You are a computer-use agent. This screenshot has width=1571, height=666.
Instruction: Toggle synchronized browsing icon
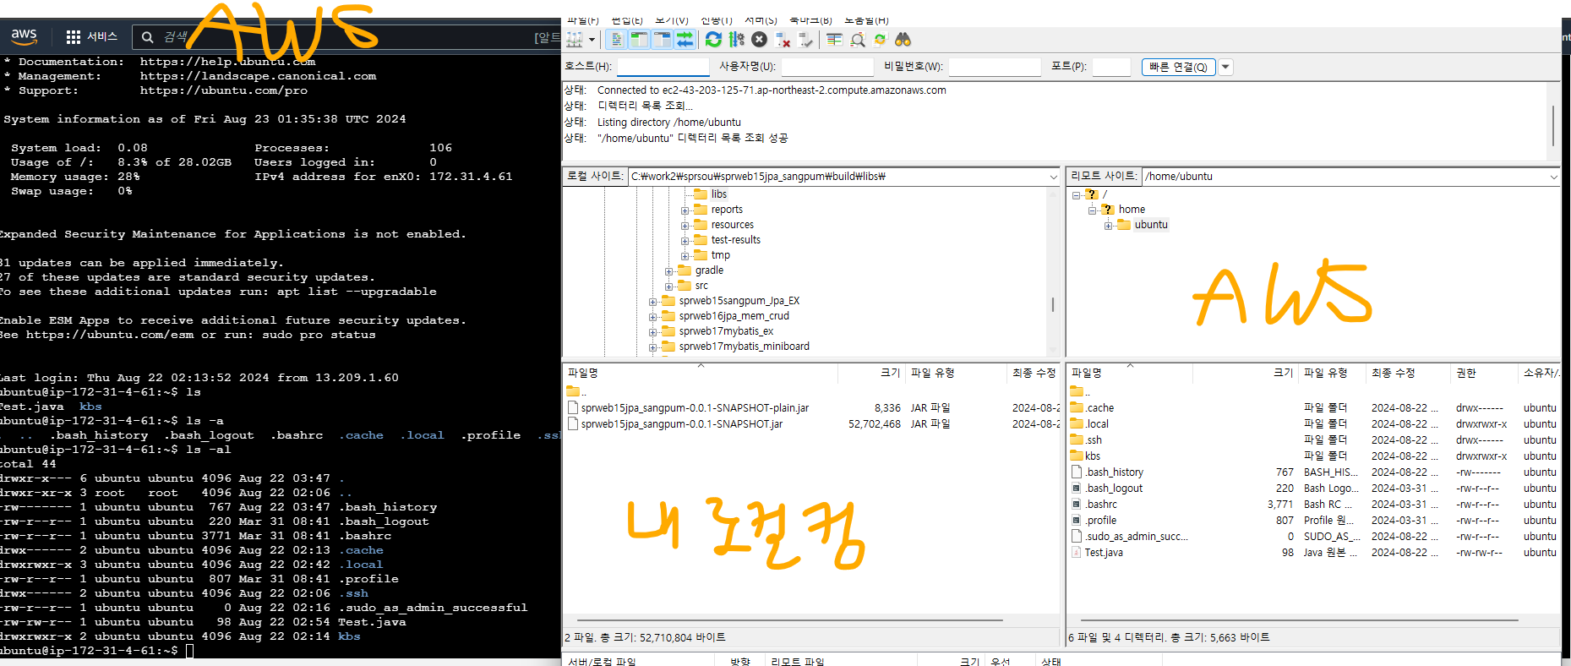pyautogui.click(x=880, y=40)
